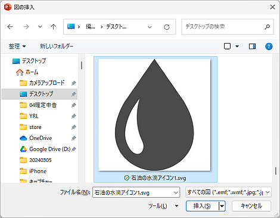Go forward with the right arrow
Image resolution: width=280 pixels, height=218 pixels.
click(26, 27)
